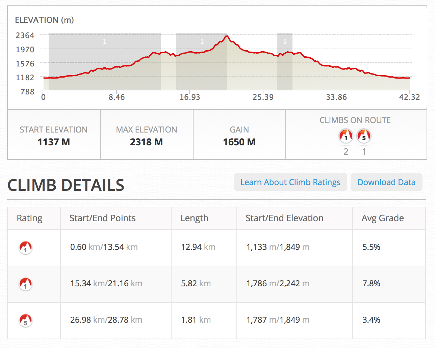
Task: Click the highest peak of the red elevation line
Action: (x=227, y=36)
